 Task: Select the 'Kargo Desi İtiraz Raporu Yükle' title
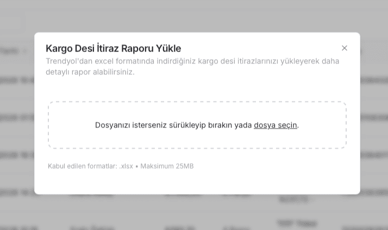tap(114, 48)
